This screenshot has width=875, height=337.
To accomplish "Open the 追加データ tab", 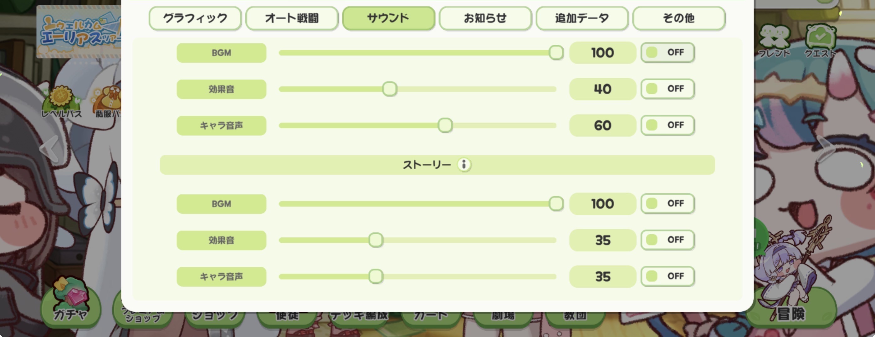I will (x=582, y=18).
